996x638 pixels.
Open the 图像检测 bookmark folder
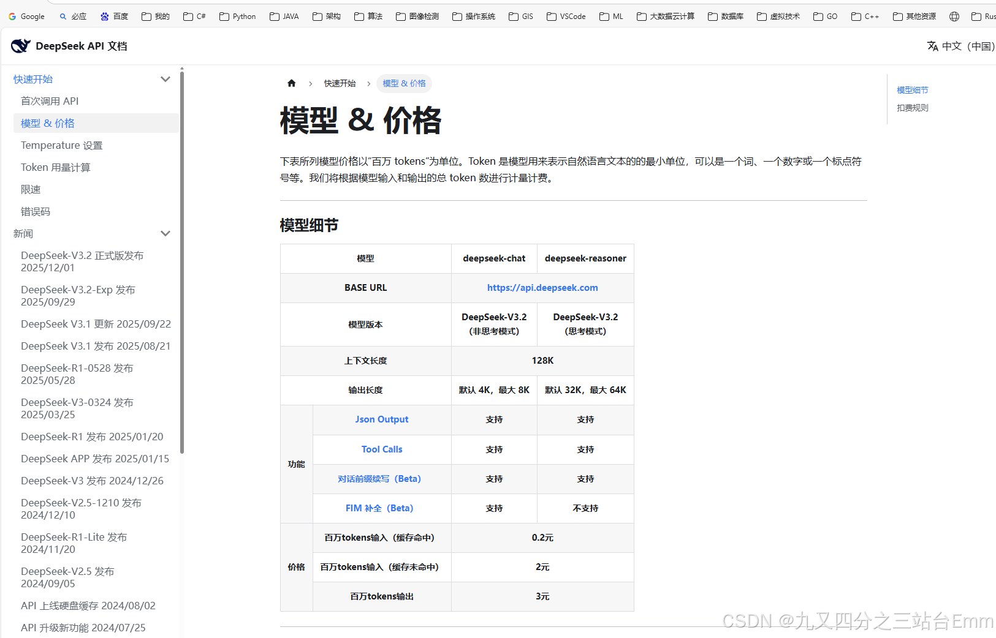point(417,17)
